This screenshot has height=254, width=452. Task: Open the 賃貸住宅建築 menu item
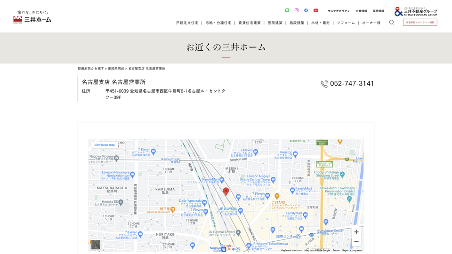pos(250,23)
